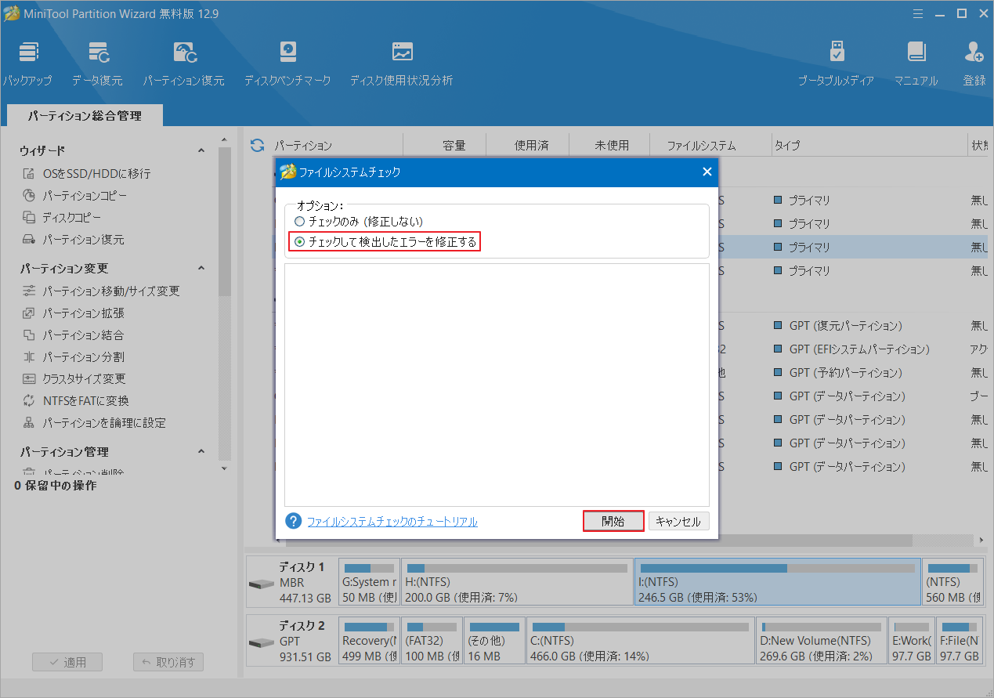Open the hamburger menu in title bar

click(x=919, y=13)
